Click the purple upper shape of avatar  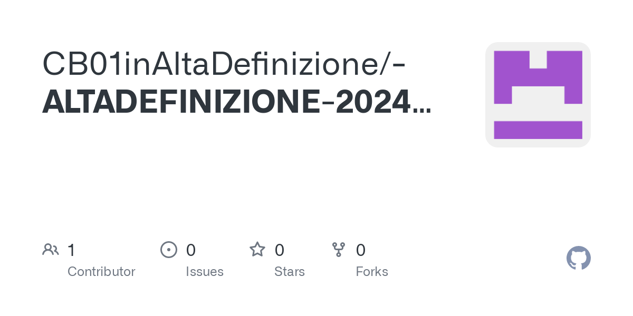point(538,77)
